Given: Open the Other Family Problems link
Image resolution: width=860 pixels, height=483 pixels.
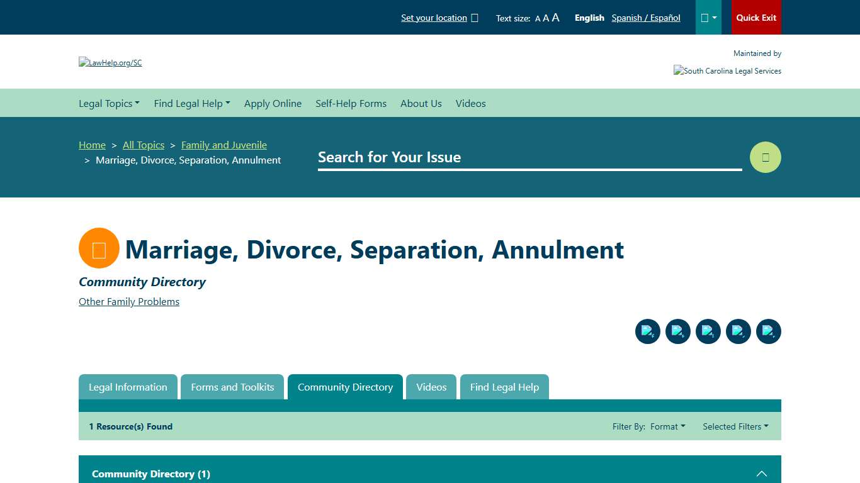Looking at the screenshot, I should pyautogui.click(x=128, y=302).
